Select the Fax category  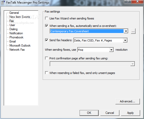(x=12, y=21)
